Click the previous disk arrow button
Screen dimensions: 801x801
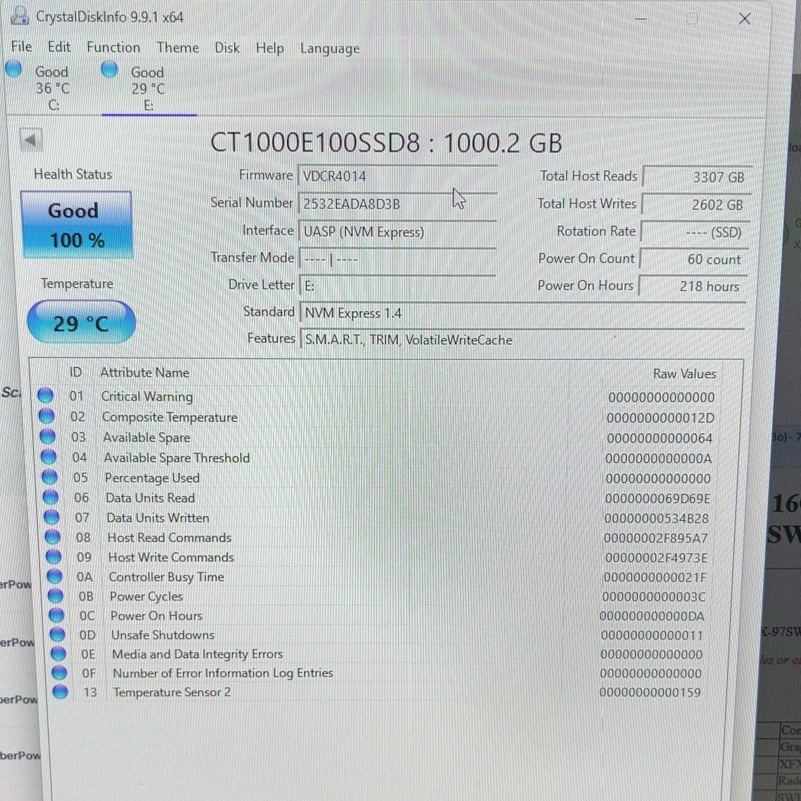[x=31, y=140]
